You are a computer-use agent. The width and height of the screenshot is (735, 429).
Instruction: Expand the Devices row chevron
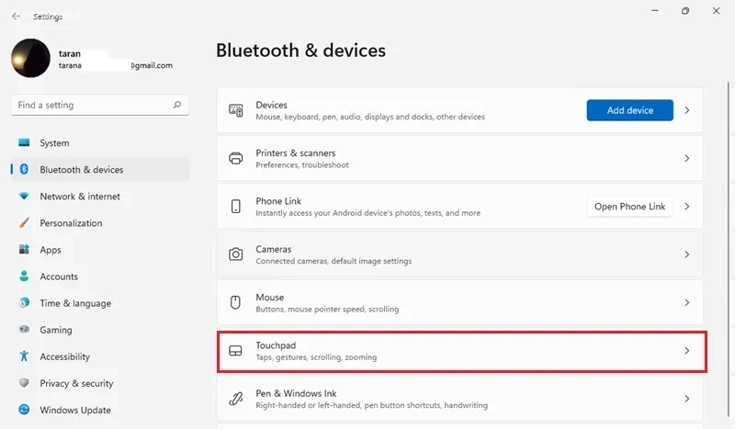coord(686,110)
